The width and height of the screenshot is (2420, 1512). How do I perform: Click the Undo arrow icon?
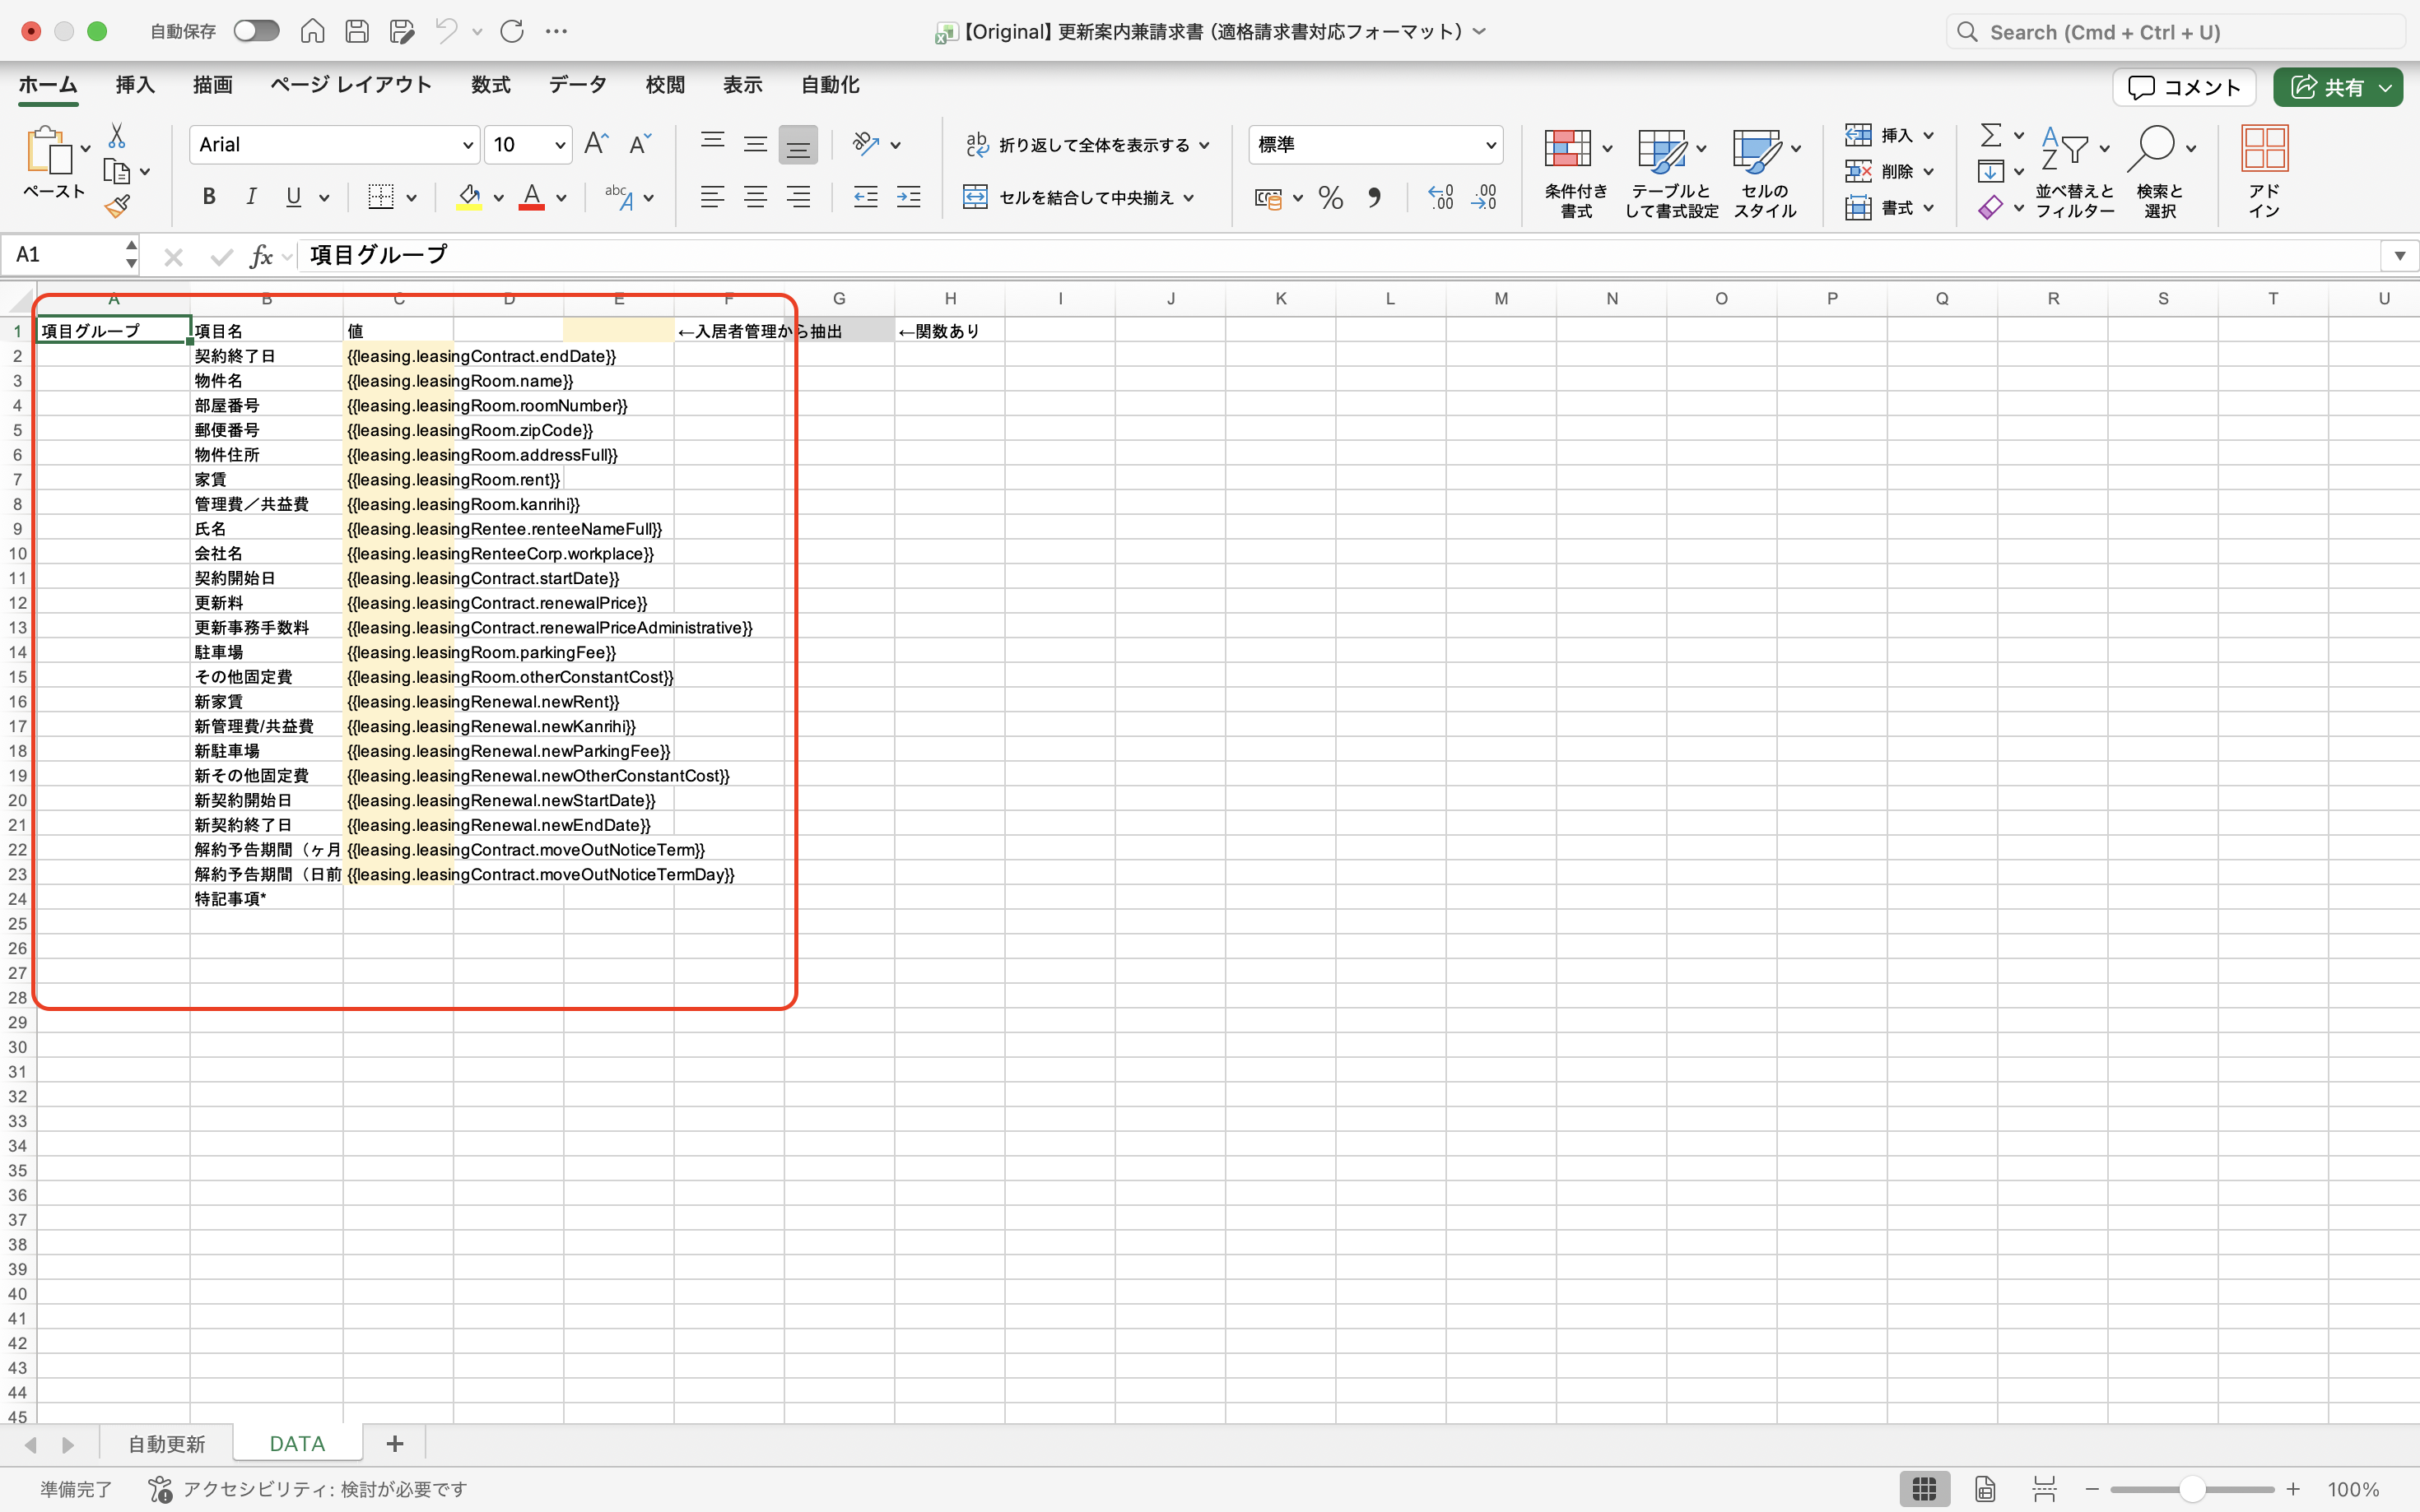click(x=445, y=31)
